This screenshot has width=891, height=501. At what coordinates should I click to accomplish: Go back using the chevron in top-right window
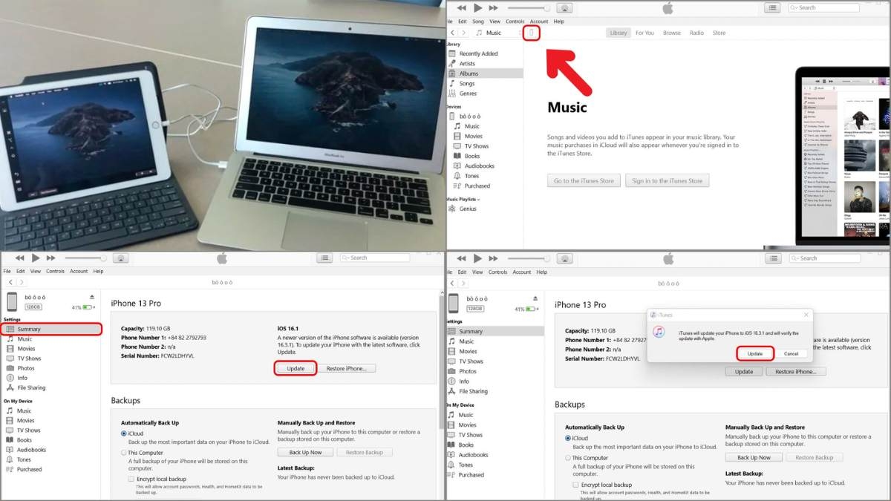pos(453,33)
